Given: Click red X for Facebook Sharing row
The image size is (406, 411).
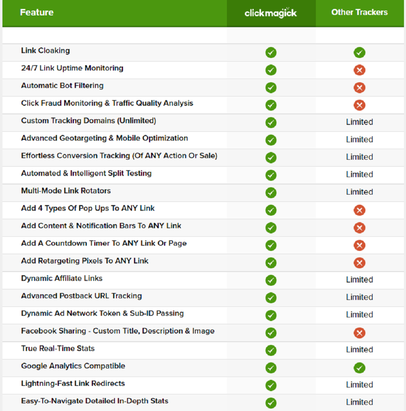Looking at the screenshot, I should click(359, 333).
